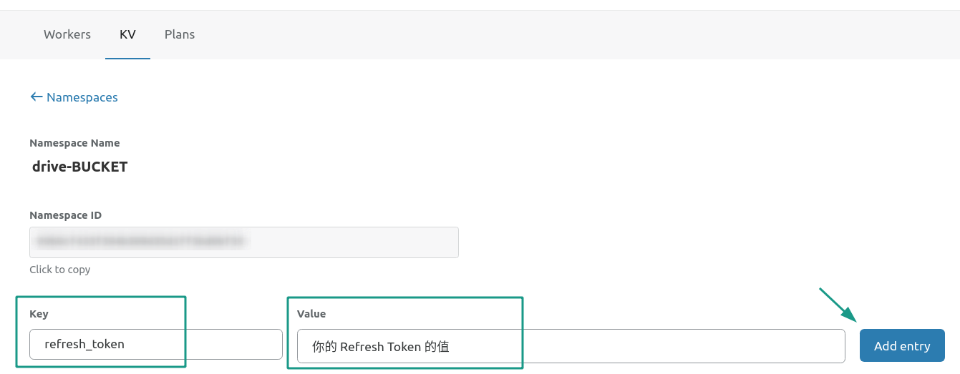Image resolution: width=960 pixels, height=374 pixels.
Task: Click the "Click to copy" hint text
Action: (x=59, y=270)
